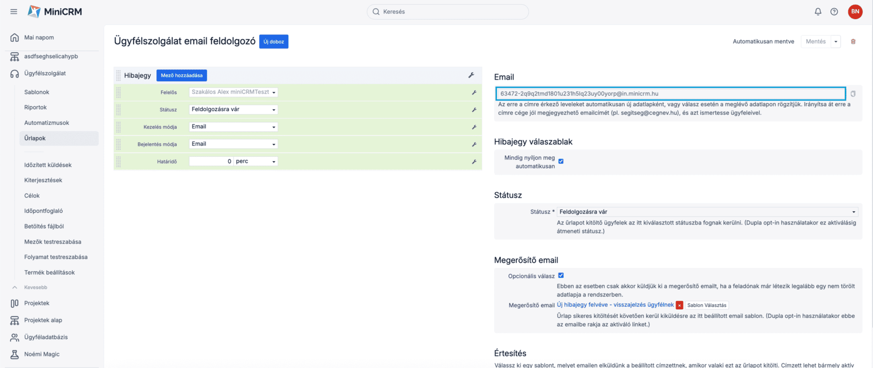Click the Keresés search field
The height and width of the screenshot is (368, 873).
pos(448,12)
